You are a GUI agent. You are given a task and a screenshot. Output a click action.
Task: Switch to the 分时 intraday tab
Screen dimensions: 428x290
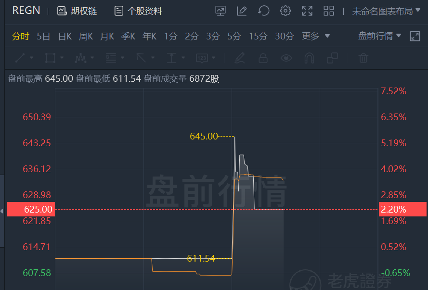[21, 36]
